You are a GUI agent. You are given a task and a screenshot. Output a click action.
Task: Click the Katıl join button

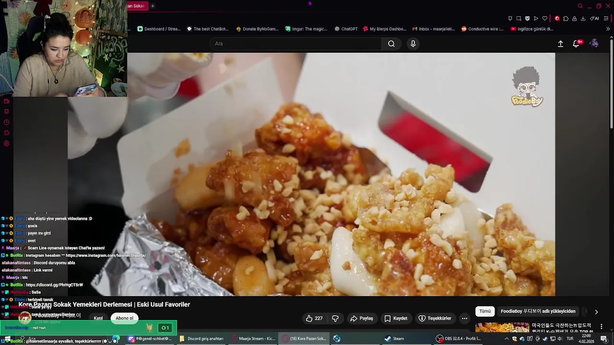click(x=98, y=318)
